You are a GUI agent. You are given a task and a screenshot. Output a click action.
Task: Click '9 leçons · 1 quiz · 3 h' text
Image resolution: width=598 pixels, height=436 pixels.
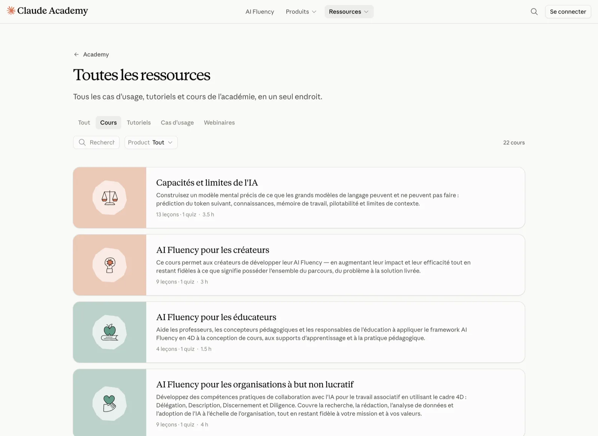click(x=182, y=282)
